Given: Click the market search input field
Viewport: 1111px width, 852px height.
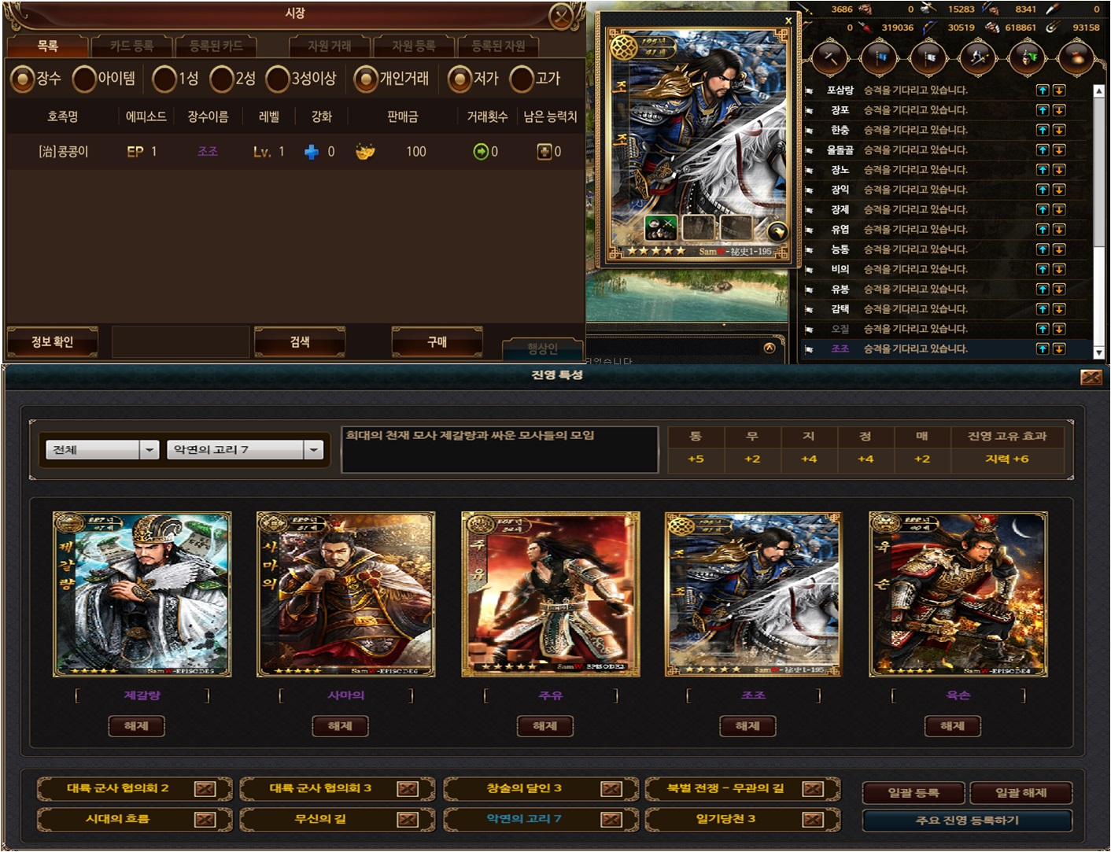Looking at the screenshot, I should pyautogui.click(x=180, y=342).
